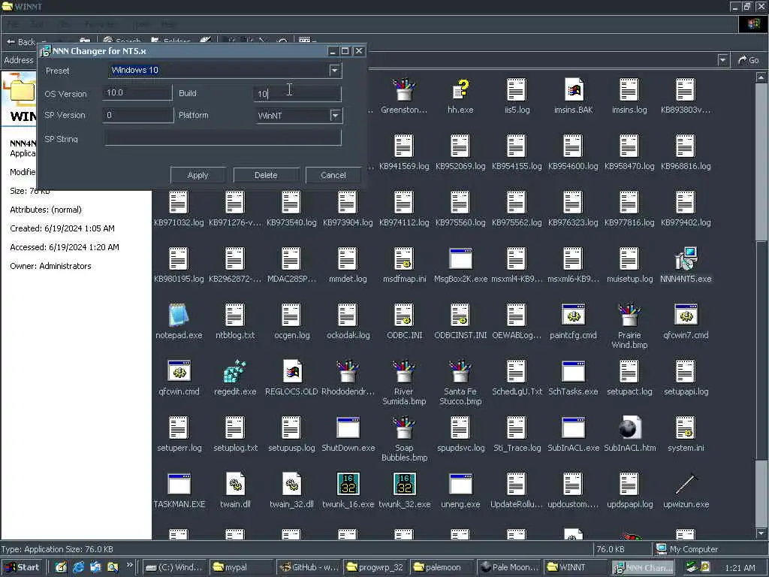Select the SubInACL.htm icon
The image size is (769, 577).
(x=629, y=427)
